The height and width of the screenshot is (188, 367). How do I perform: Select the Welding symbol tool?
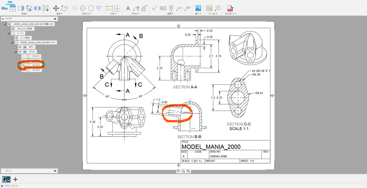180,8
